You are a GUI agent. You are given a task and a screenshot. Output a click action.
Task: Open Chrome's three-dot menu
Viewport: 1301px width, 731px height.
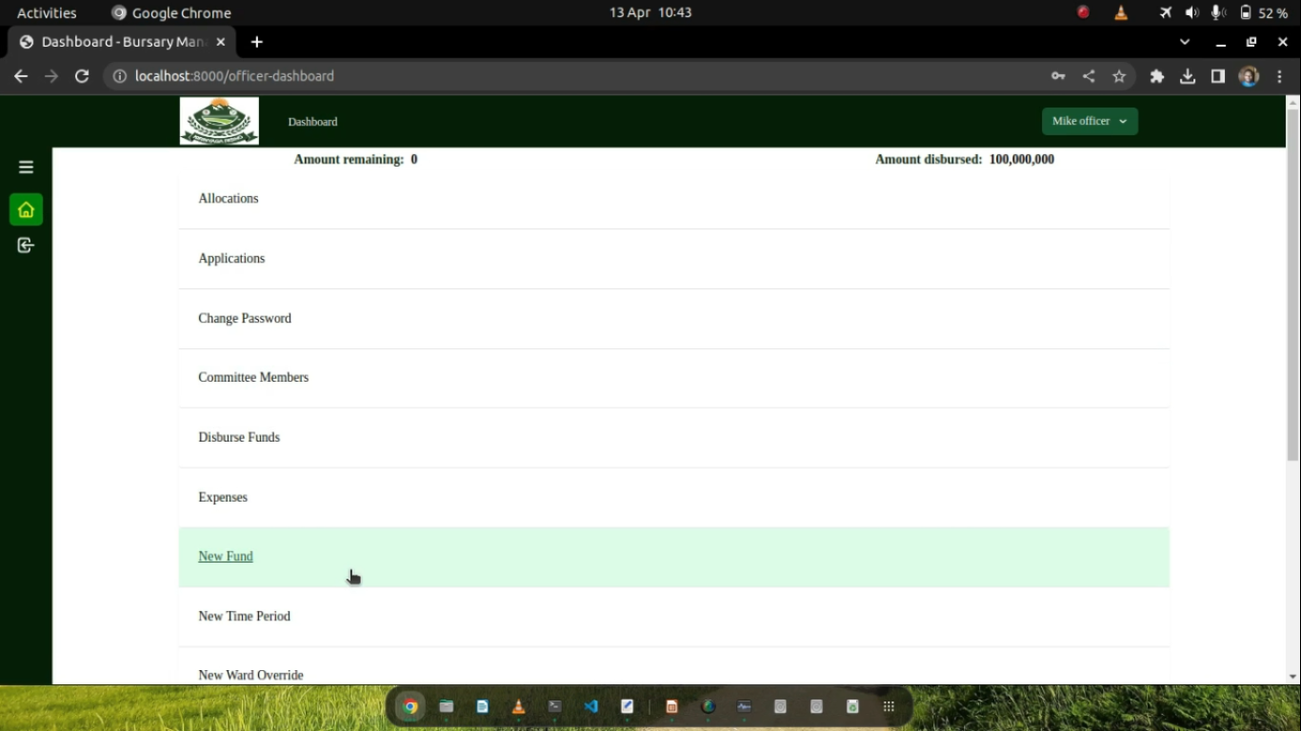pyautogui.click(x=1280, y=76)
